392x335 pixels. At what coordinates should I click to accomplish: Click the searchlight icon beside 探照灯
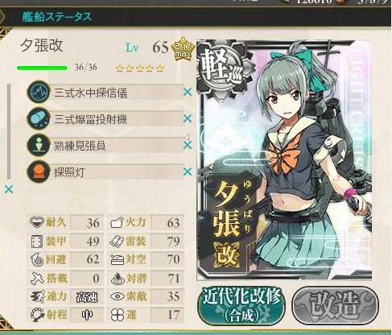39,172
